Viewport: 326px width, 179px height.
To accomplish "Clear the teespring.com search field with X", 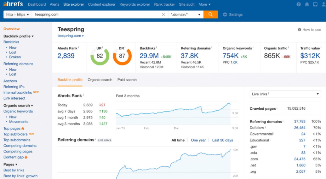I will 163,14.
